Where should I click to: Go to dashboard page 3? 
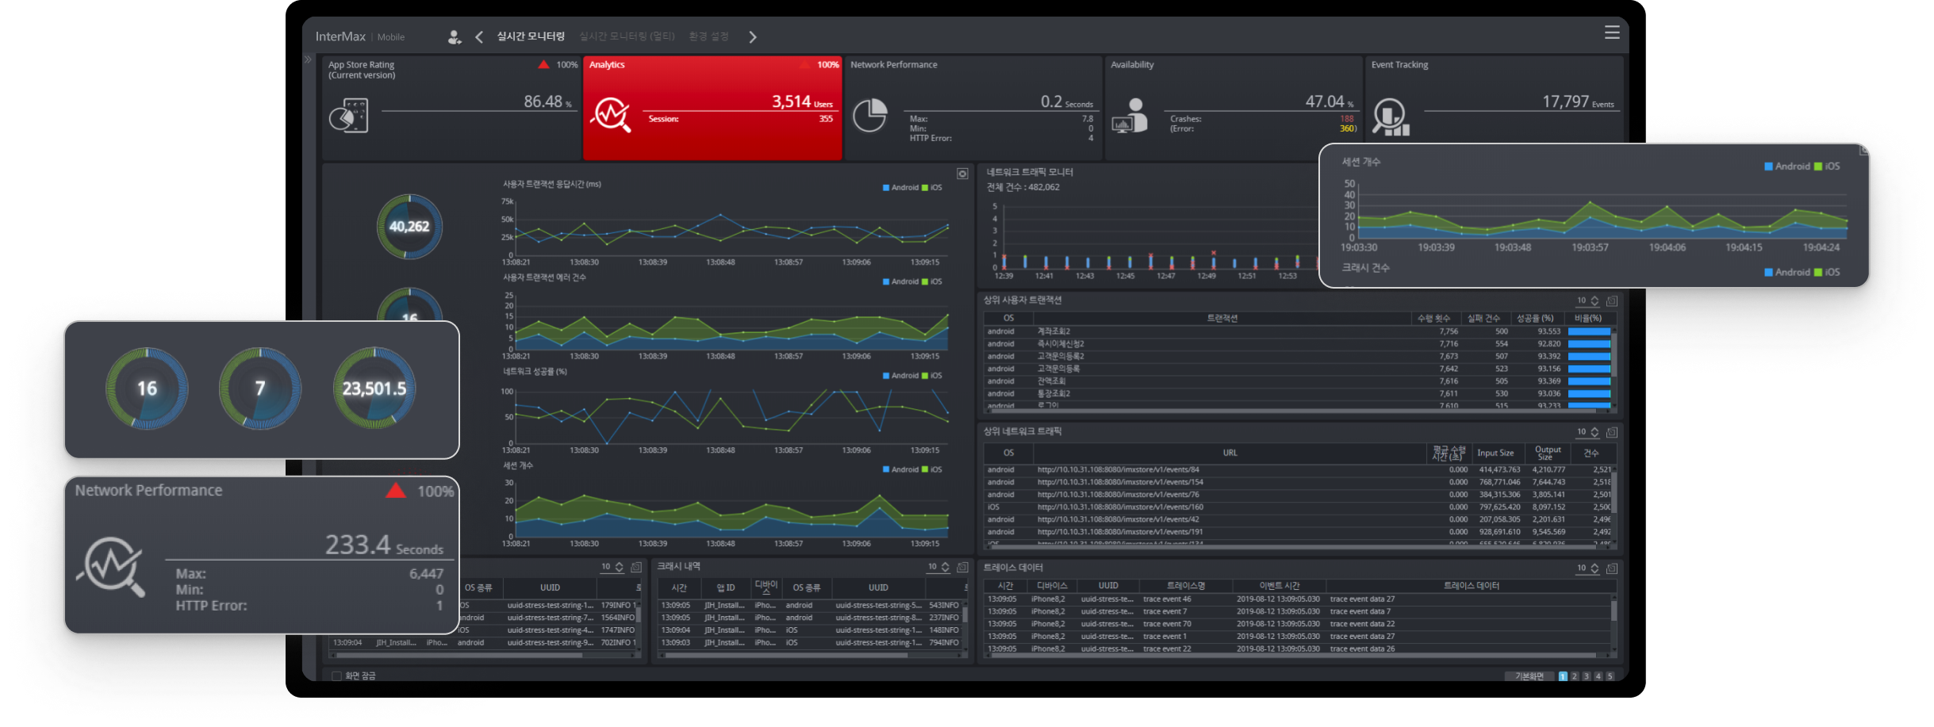point(1587,676)
